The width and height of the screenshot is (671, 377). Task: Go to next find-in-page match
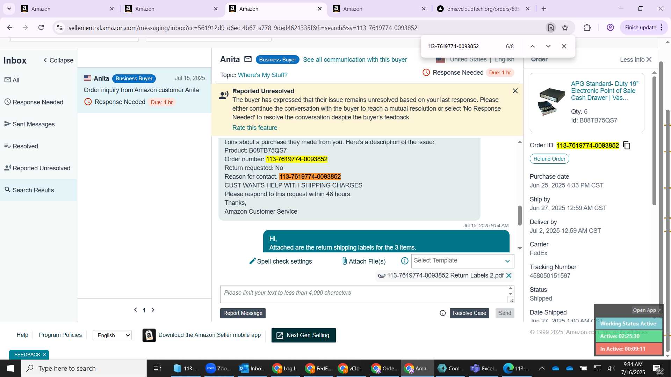point(548,46)
